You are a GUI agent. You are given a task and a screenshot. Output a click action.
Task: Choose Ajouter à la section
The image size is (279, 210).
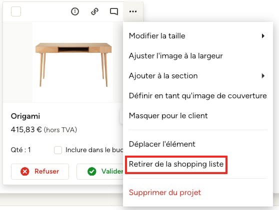[198, 76]
